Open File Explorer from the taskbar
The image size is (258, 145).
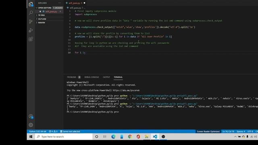[x=146, y=137]
